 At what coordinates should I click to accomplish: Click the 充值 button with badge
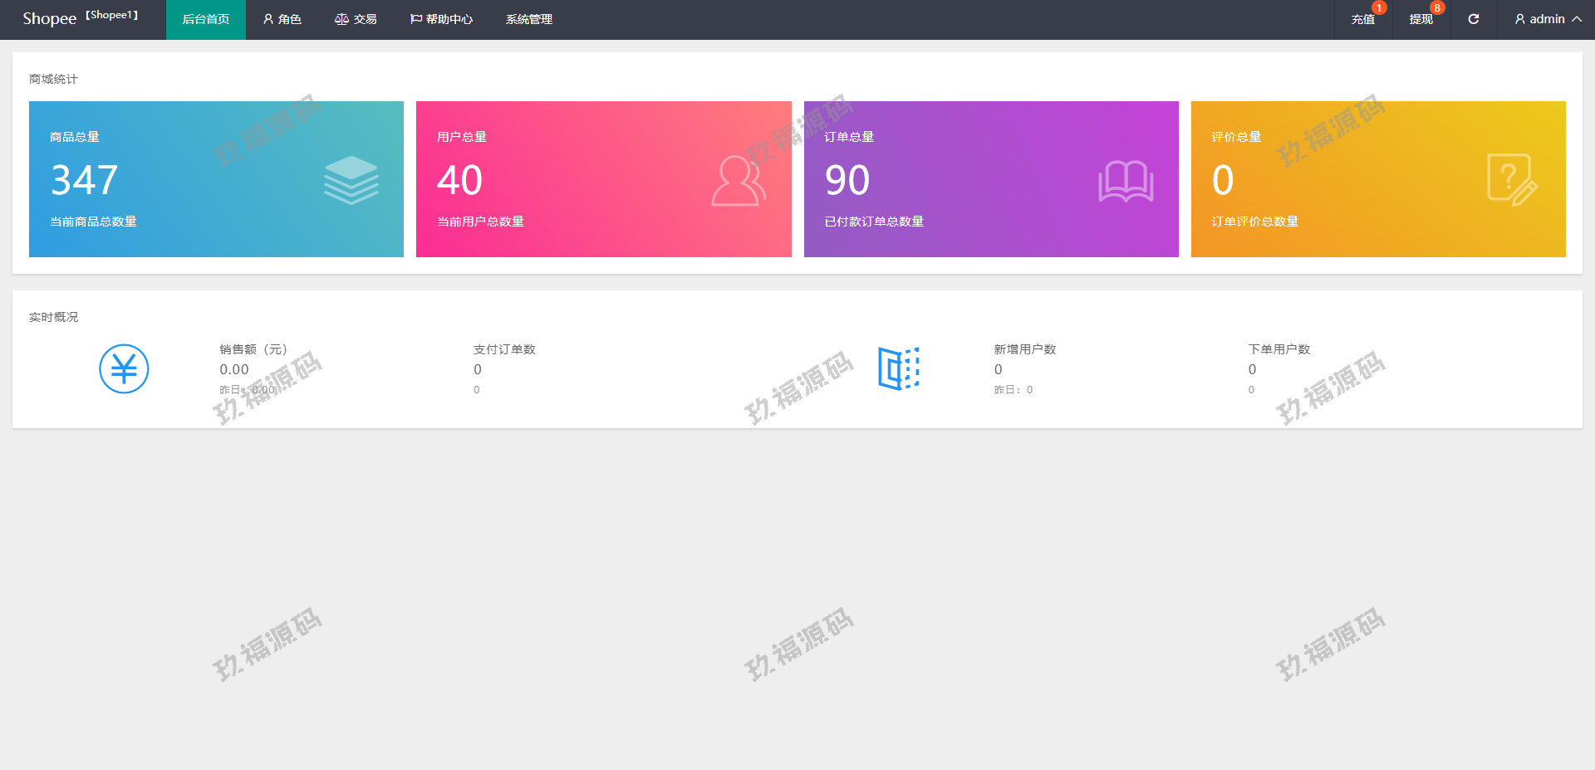click(1362, 19)
